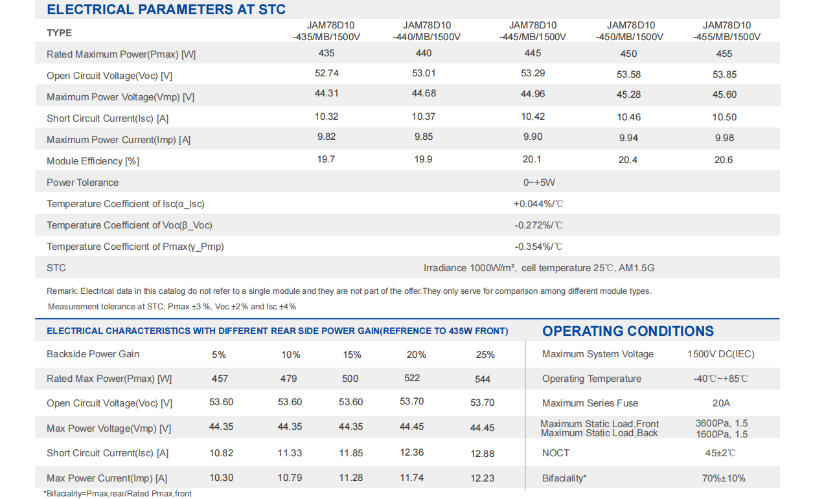Click the Power Tolerance value 0~+5W
813x499 pixels.
(x=538, y=183)
